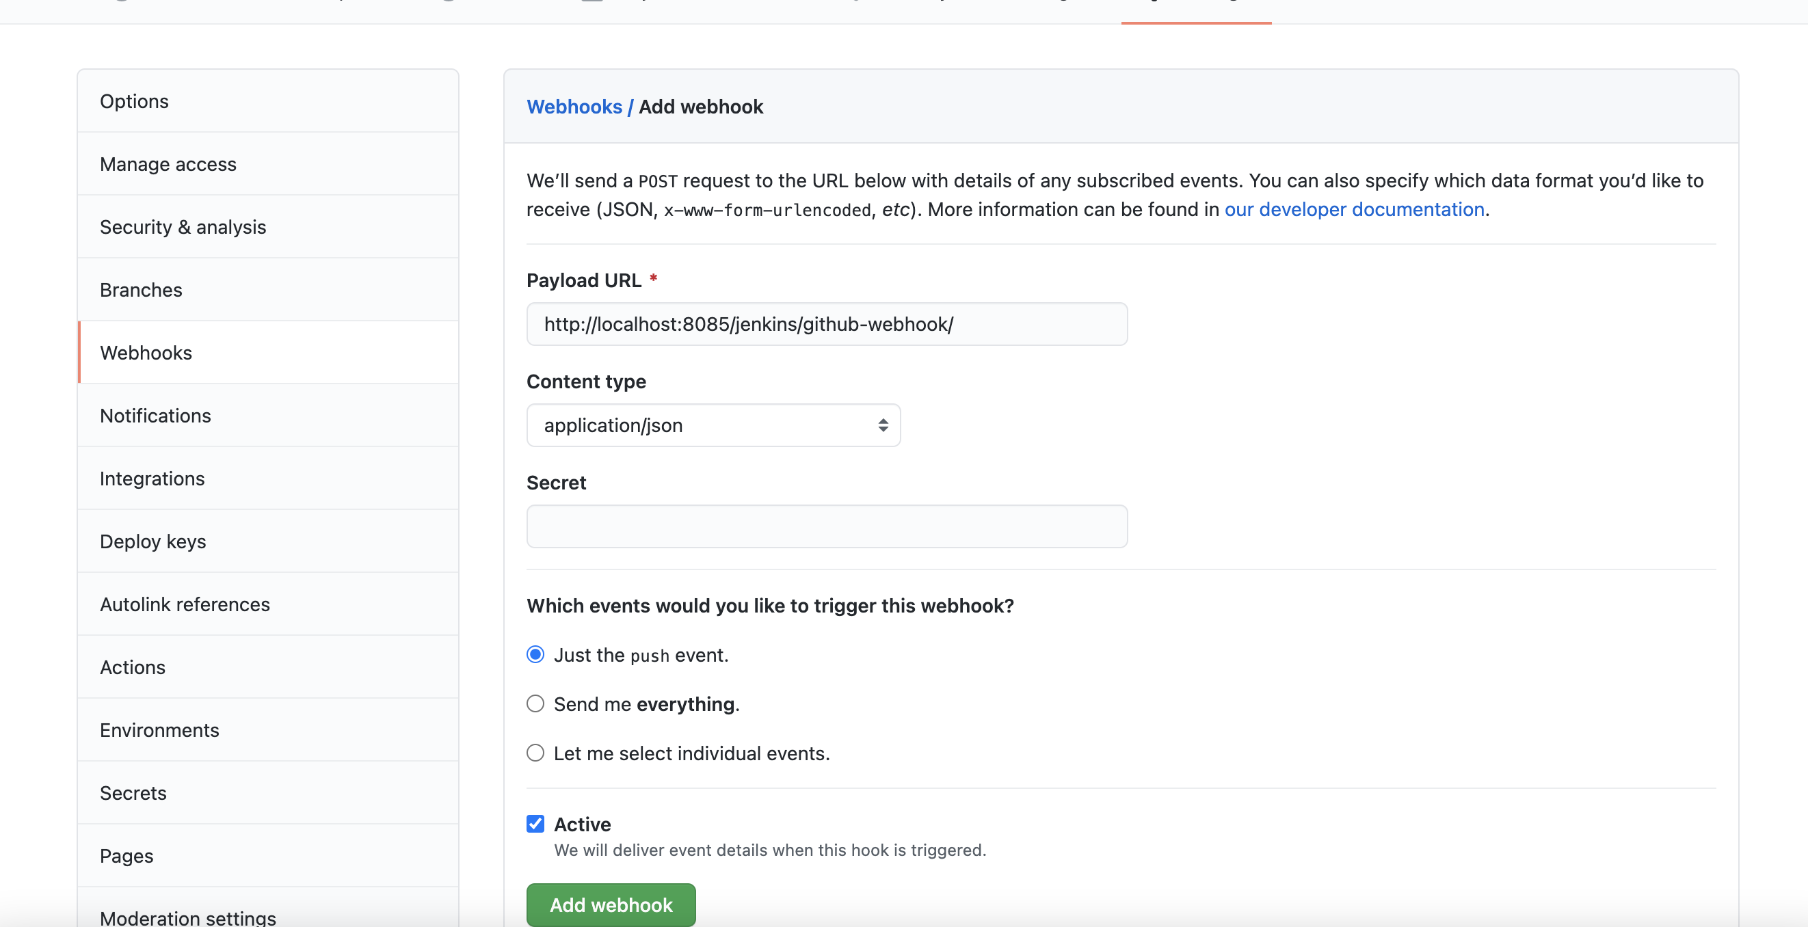Go to Deploy keys page
The width and height of the screenshot is (1808, 927).
tap(152, 541)
